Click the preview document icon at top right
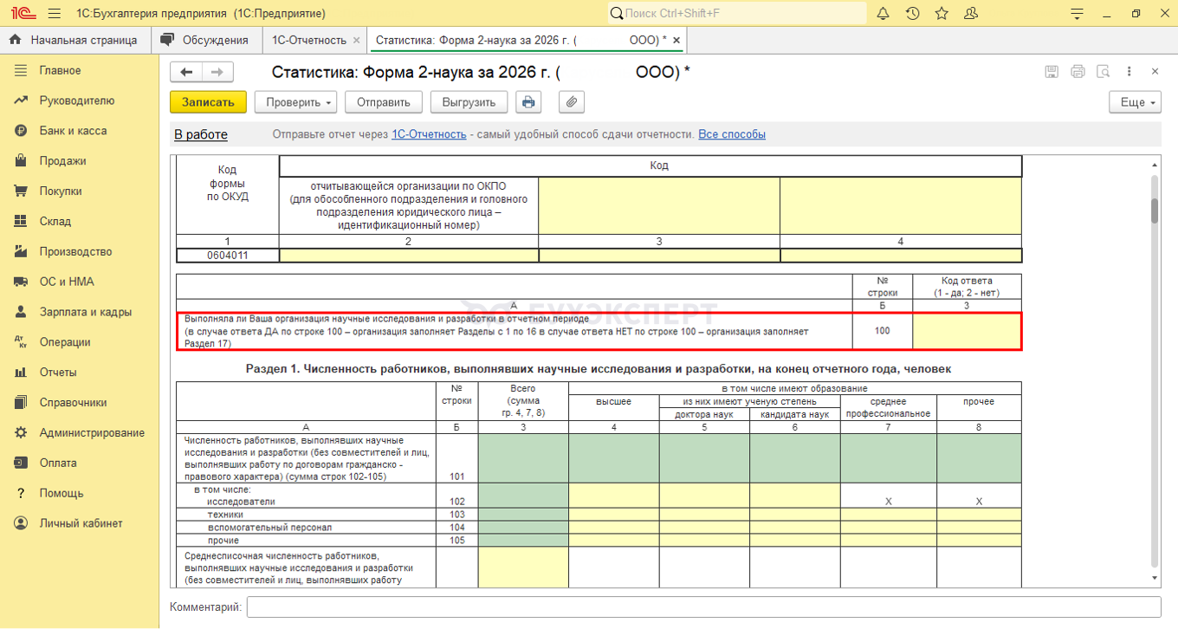 pos(1103,72)
